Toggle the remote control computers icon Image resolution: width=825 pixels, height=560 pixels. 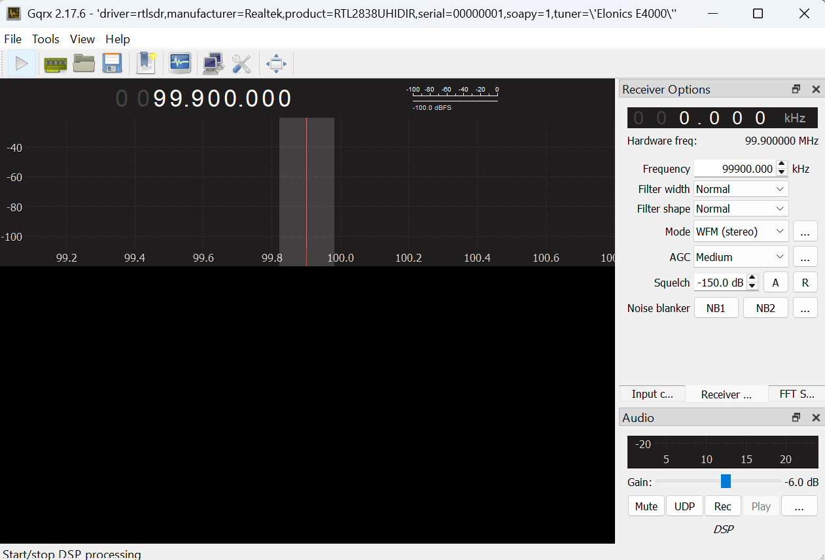tap(213, 63)
